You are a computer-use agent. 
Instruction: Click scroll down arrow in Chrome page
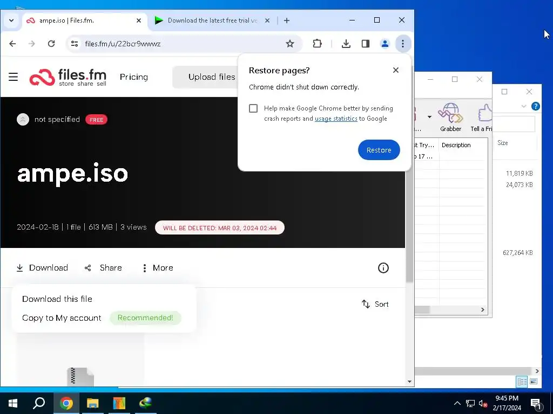pyautogui.click(x=409, y=382)
